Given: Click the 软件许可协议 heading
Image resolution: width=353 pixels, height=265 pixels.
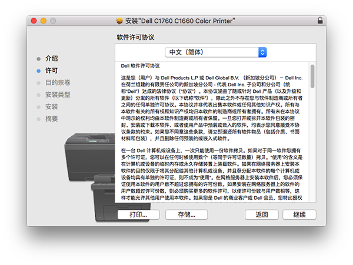Looking at the screenshot, I should (135, 37).
